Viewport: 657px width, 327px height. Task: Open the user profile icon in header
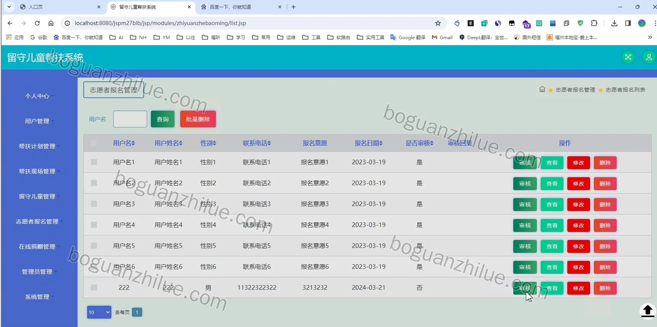(x=649, y=57)
